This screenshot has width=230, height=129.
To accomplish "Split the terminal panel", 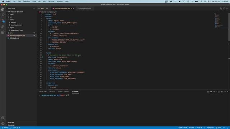I will (x=219, y=92).
